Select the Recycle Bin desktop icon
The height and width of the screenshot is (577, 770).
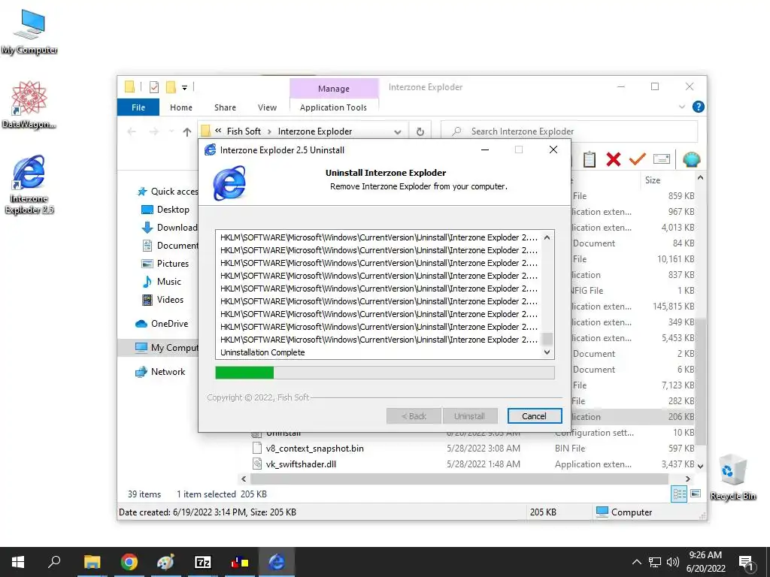coord(732,477)
